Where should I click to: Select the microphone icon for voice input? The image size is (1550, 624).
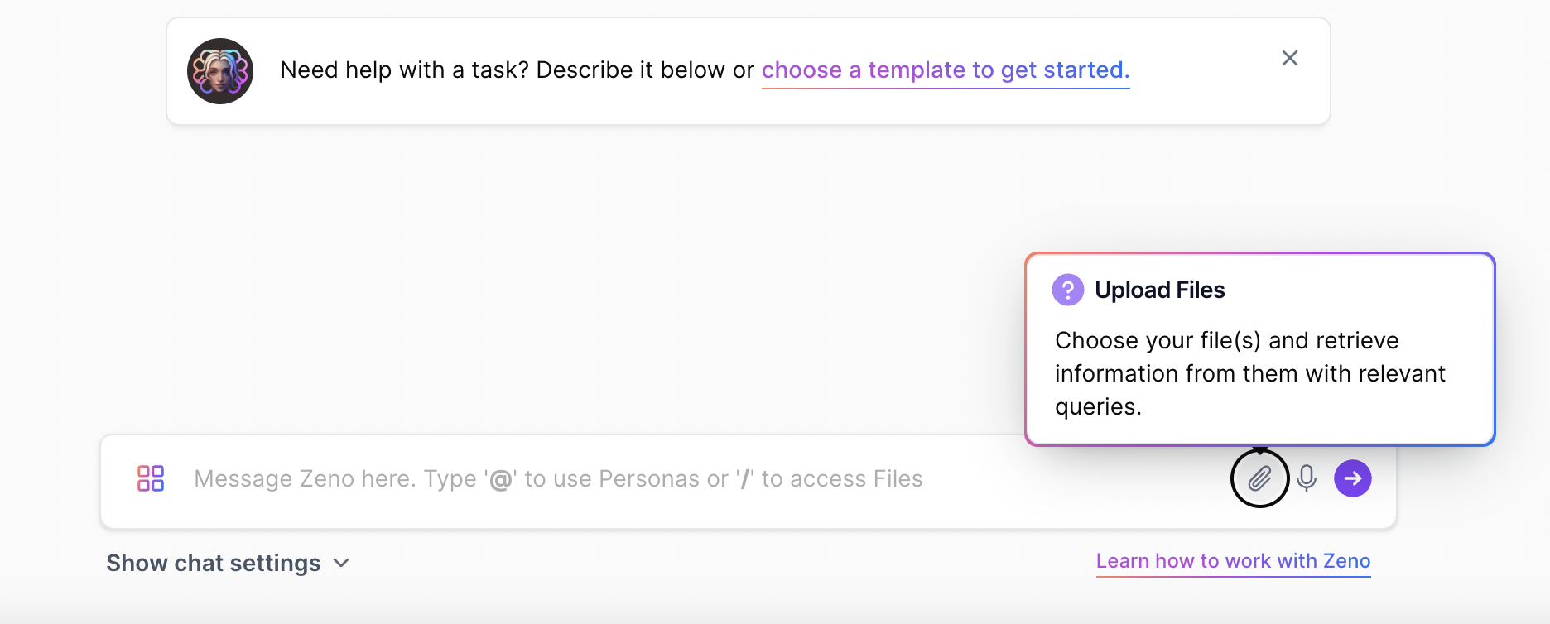[1307, 478]
